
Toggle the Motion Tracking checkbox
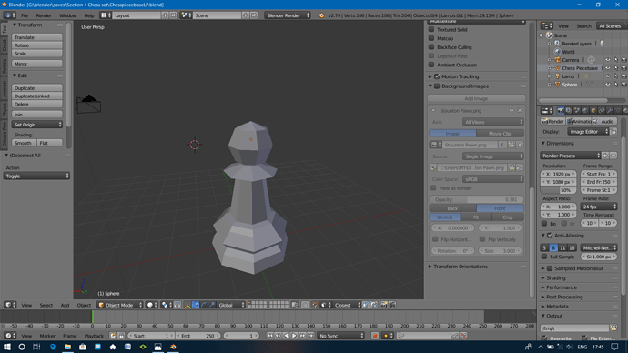point(437,76)
